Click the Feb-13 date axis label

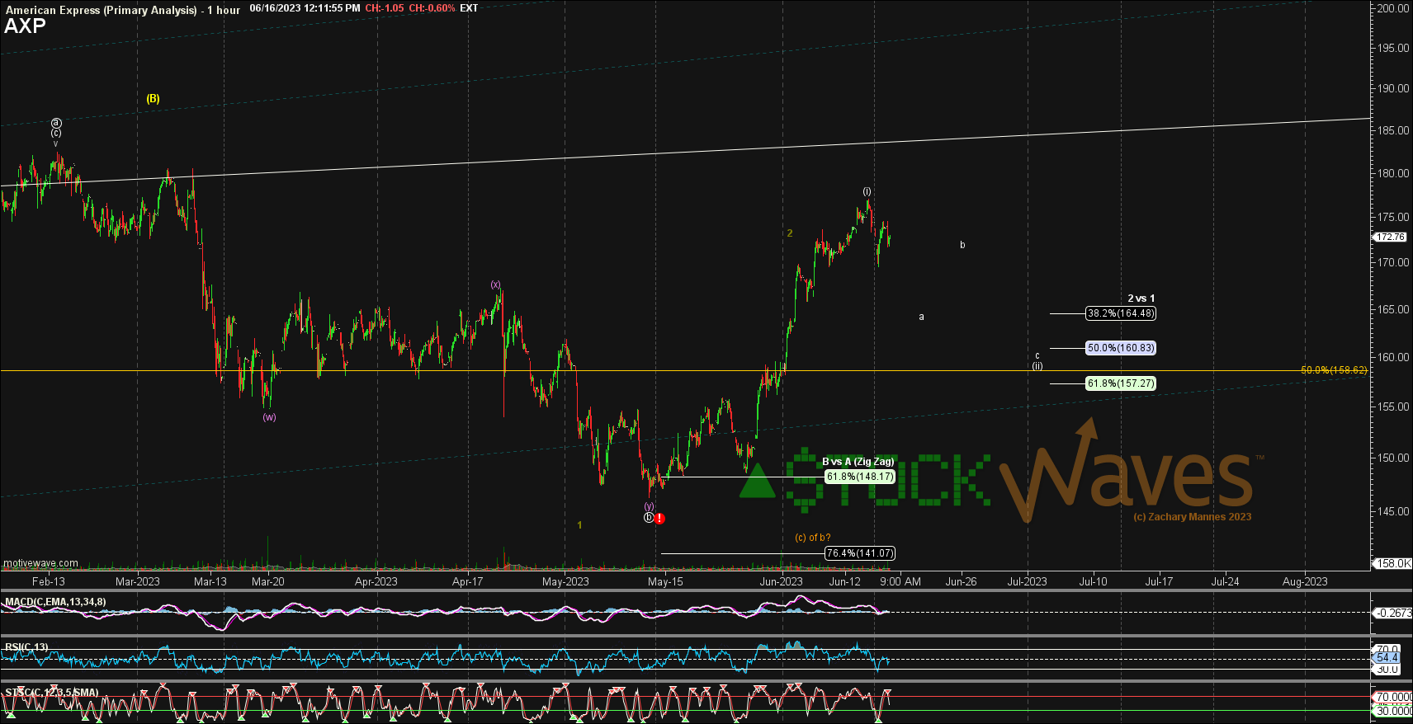point(49,581)
